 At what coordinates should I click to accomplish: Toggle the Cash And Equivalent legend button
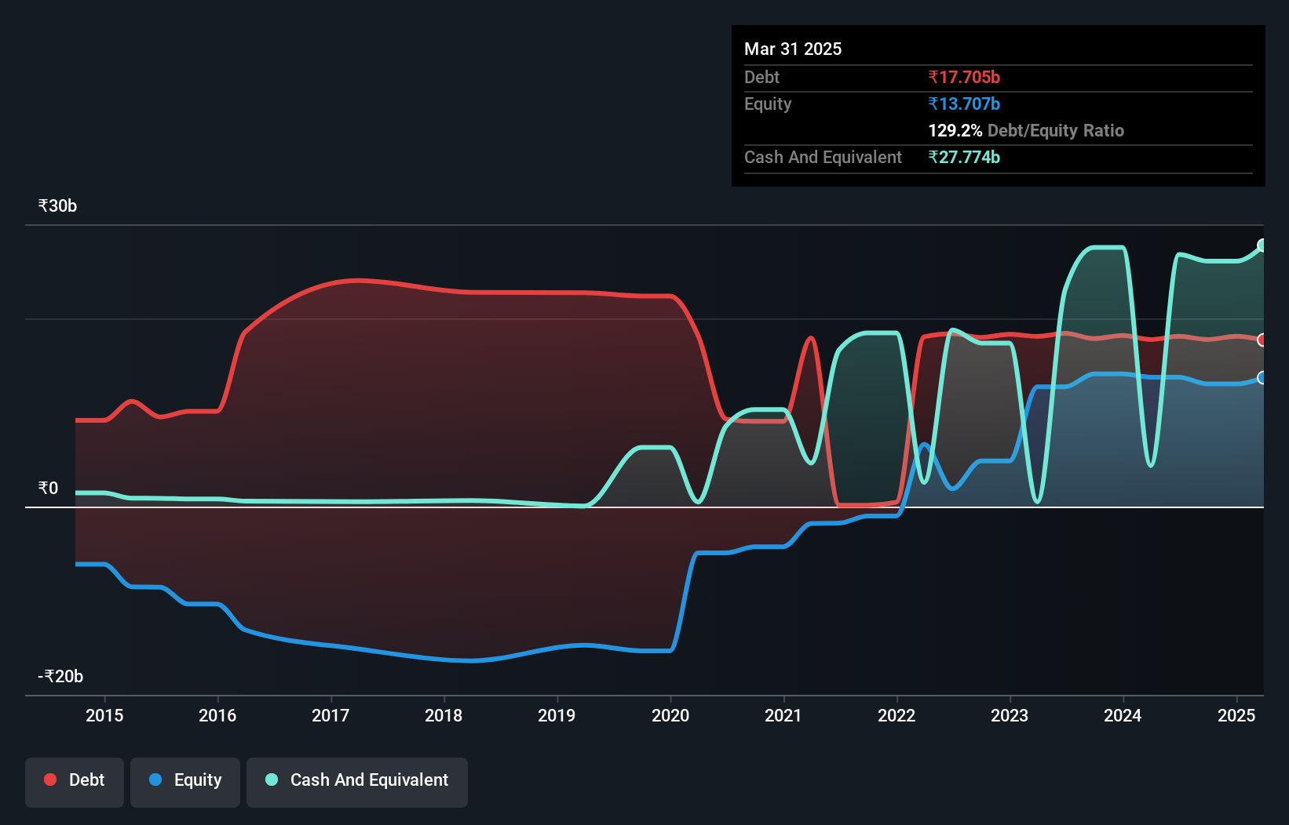(x=357, y=782)
